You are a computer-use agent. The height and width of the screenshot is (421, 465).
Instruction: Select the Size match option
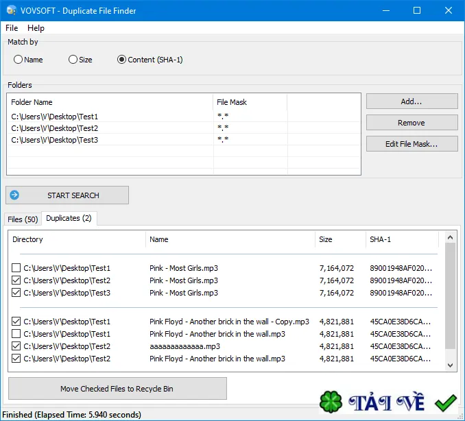tap(73, 60)
